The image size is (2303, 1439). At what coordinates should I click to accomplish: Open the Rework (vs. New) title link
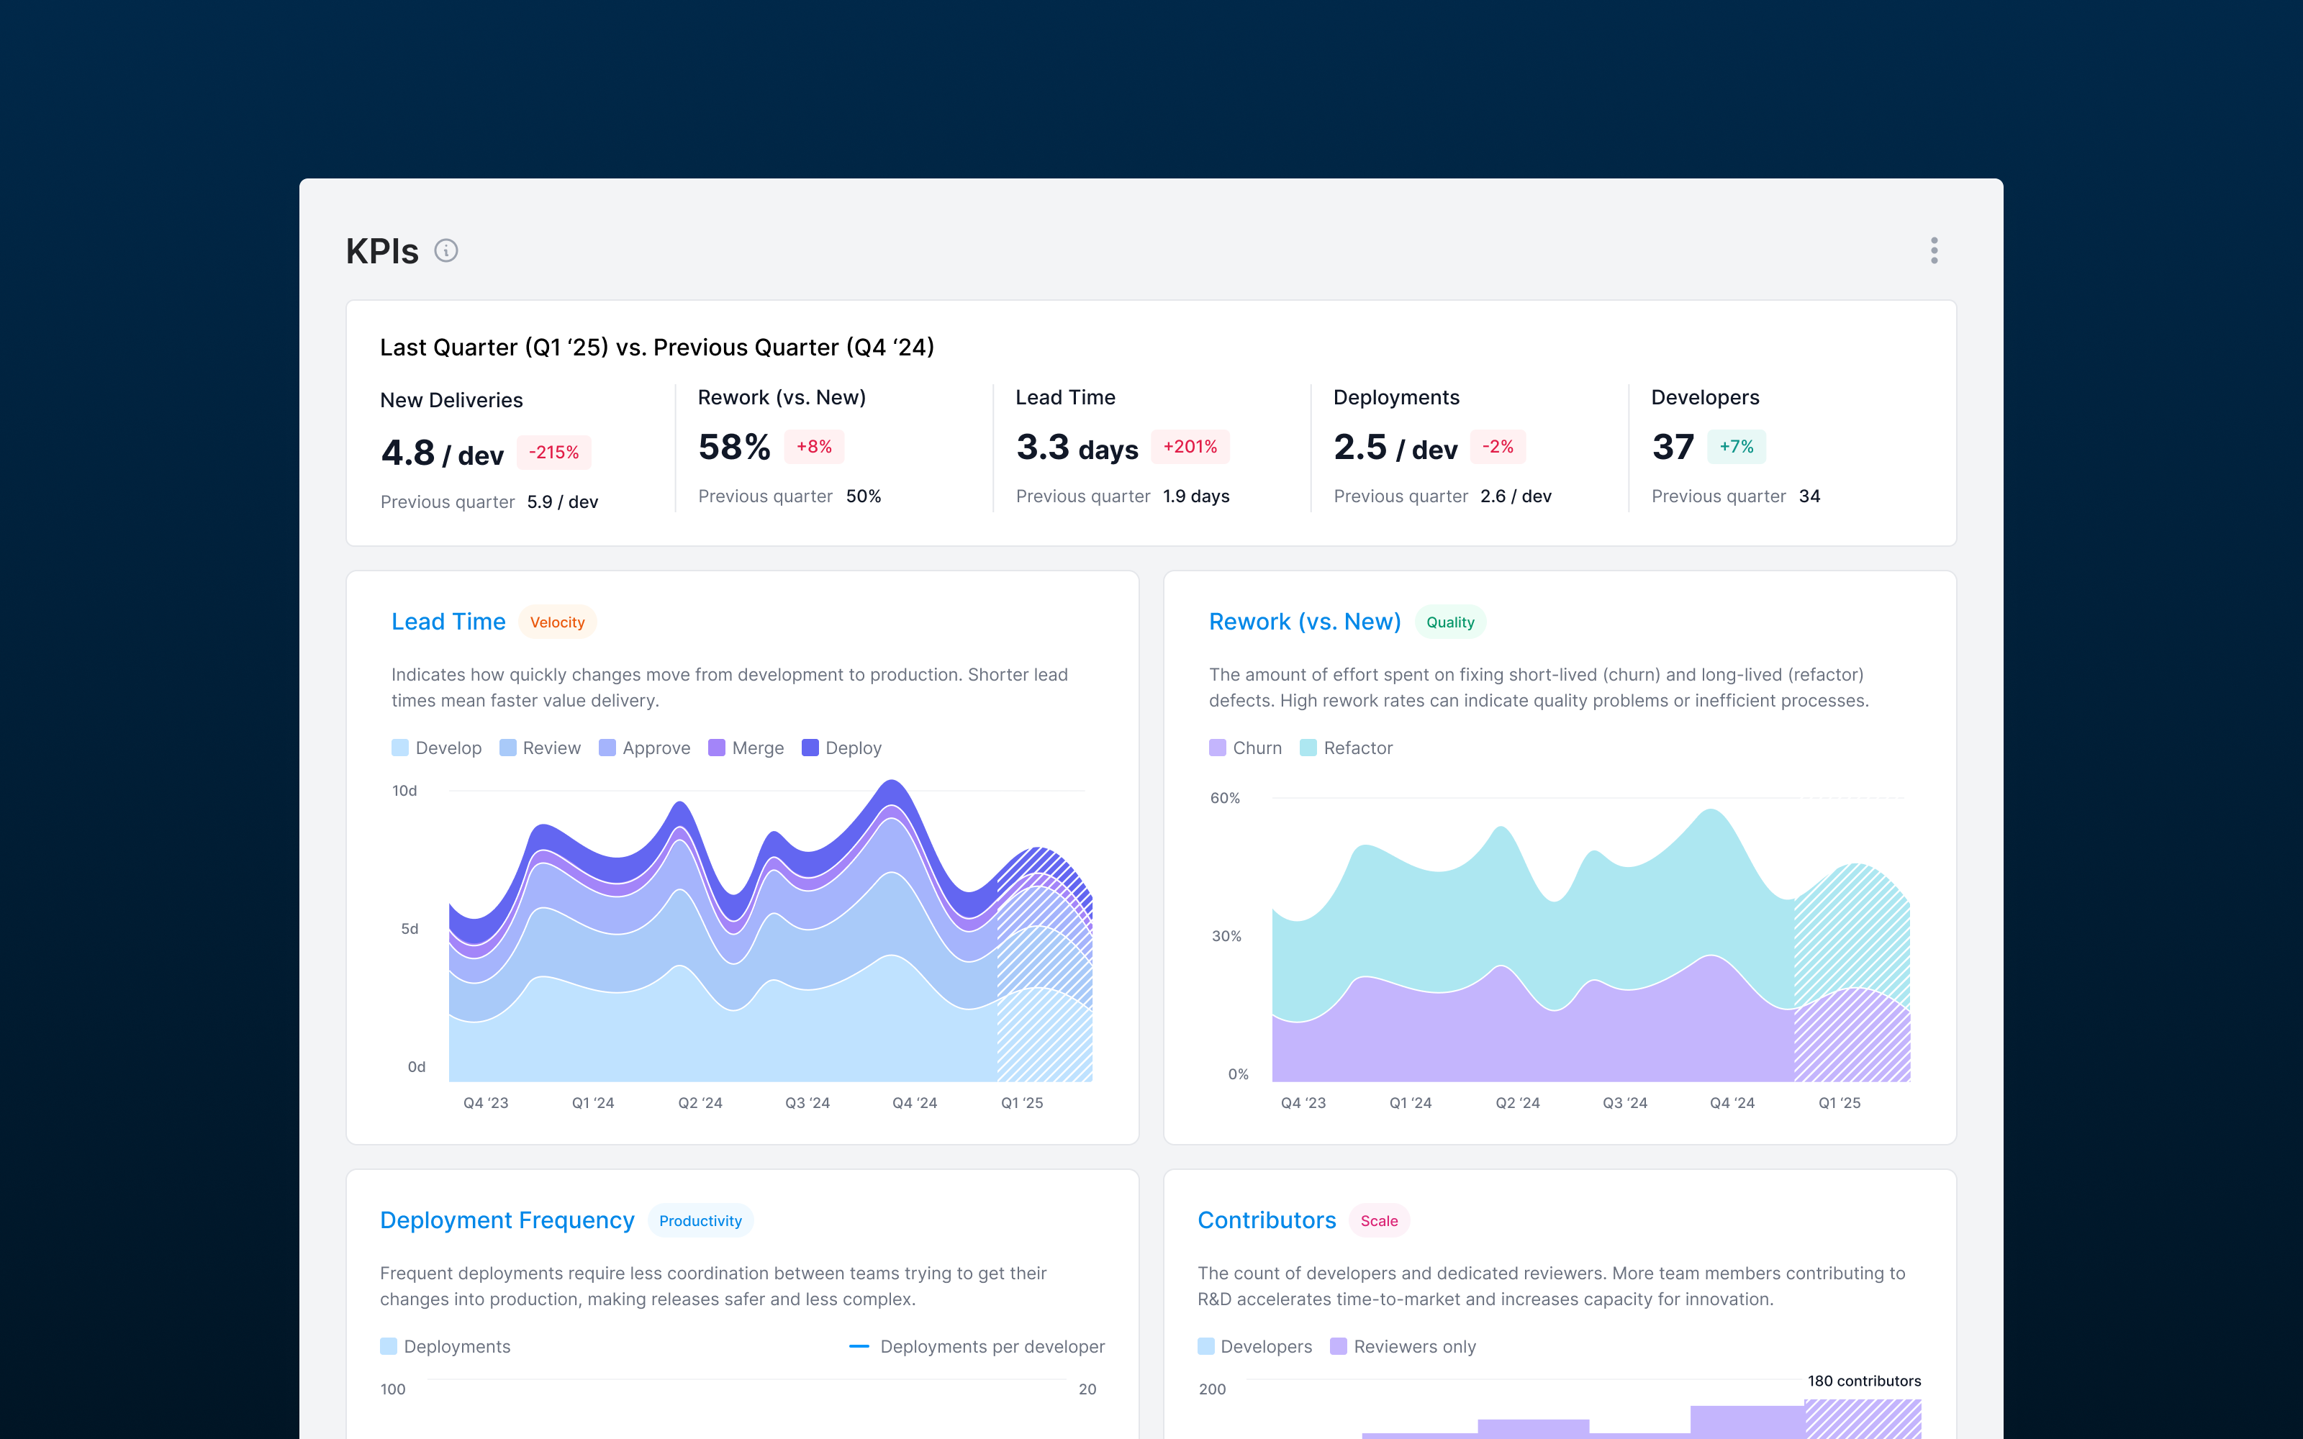click(1304, 622)
